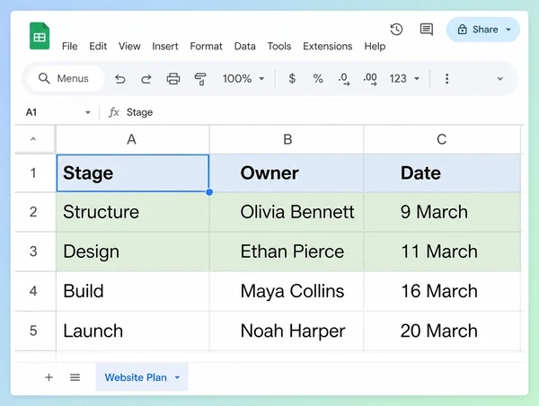
Task: Open the 100% zoom dropdown
Action: pyautogui.click(x=243, y=79)
